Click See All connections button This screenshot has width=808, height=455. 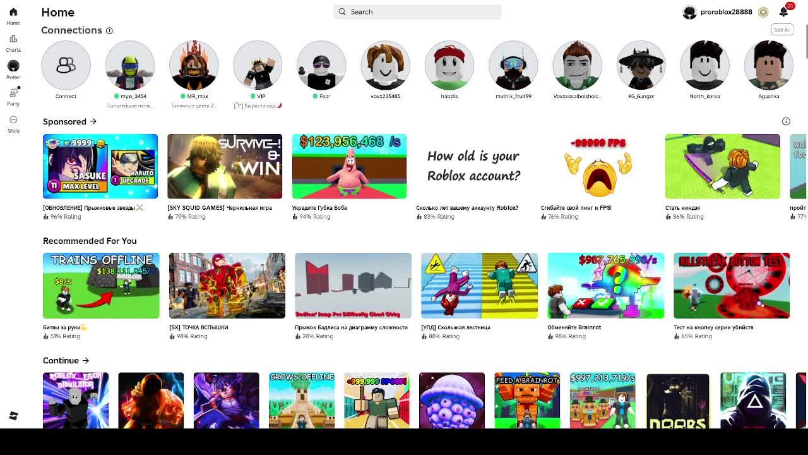(x=781, y=30)
